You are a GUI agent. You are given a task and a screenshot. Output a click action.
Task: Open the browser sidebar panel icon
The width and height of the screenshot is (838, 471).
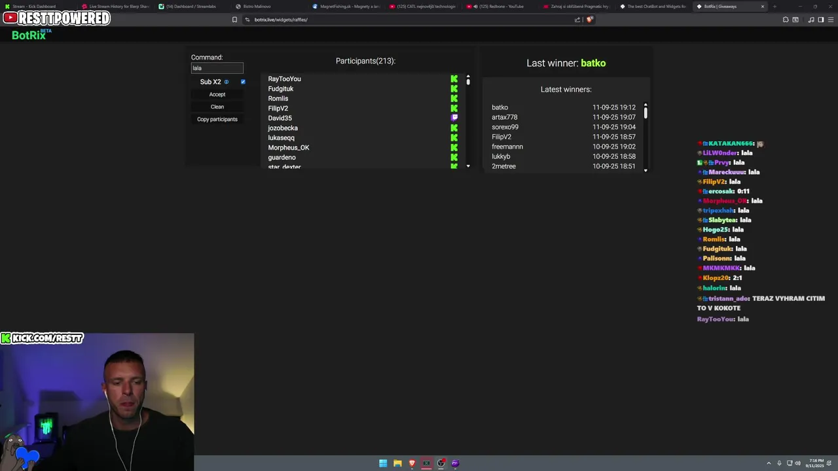pos(820,20)
